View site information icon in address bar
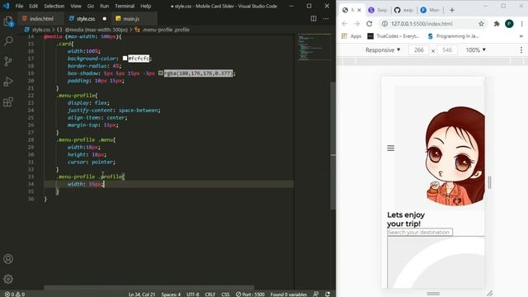This screenshot has width=528, height=297. click(384, 24)
